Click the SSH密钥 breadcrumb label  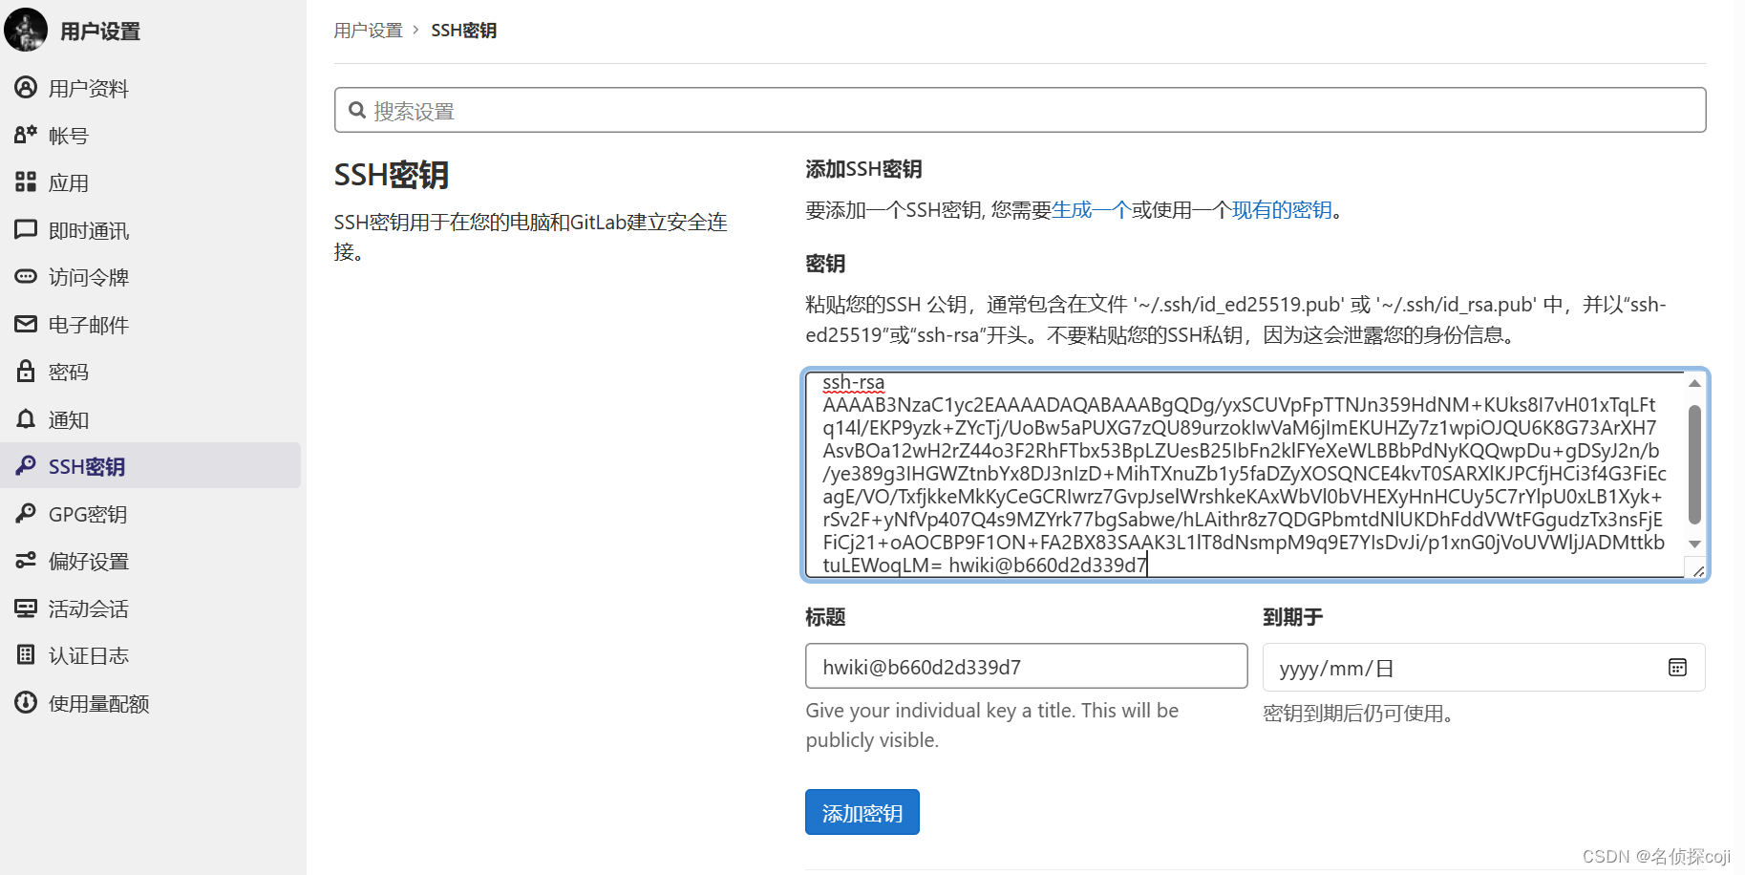tap(463, 30)
